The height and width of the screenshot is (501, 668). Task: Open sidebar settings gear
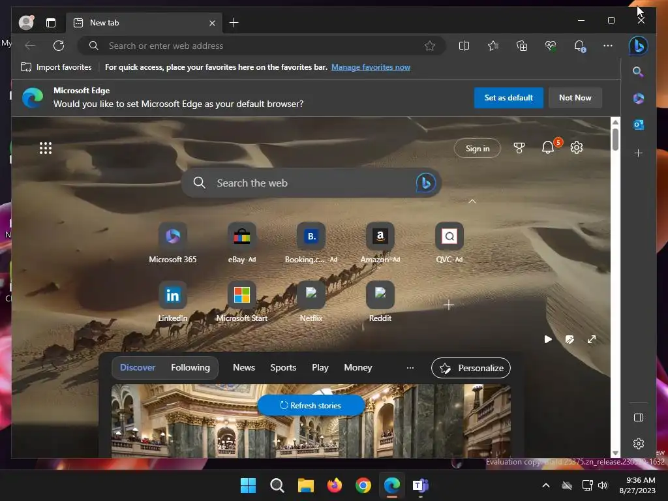point(638,444)
